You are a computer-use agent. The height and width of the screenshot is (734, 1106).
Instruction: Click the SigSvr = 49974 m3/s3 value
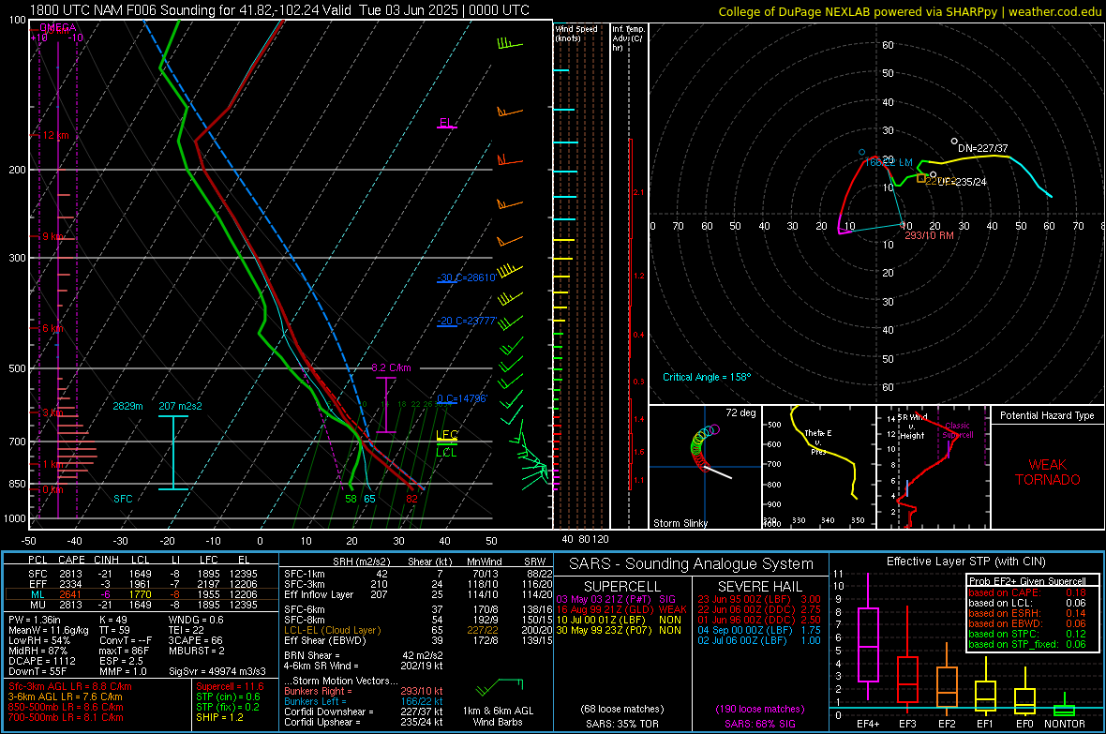click(217, 671)
